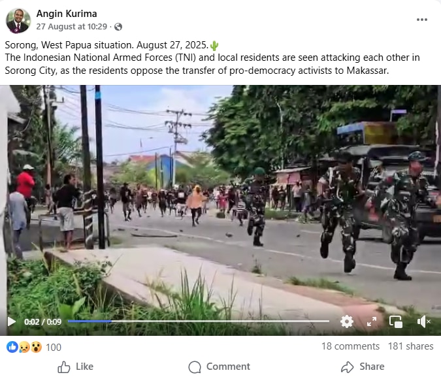
Task: Click the sad reaction emoji icon
Action: [x=24, y=347]
